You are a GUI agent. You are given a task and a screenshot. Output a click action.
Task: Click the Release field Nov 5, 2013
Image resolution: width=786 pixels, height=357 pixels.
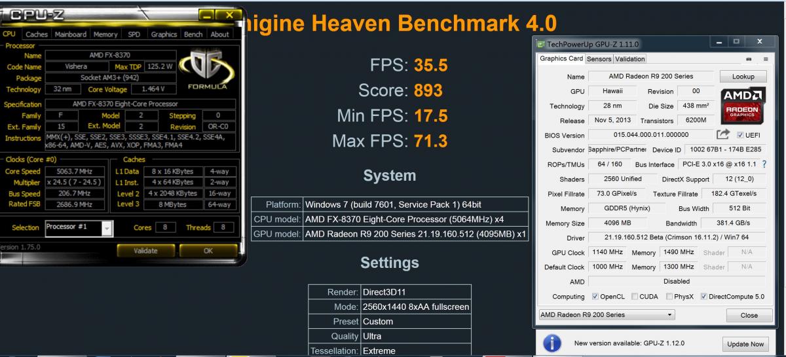tap(613, 121)
